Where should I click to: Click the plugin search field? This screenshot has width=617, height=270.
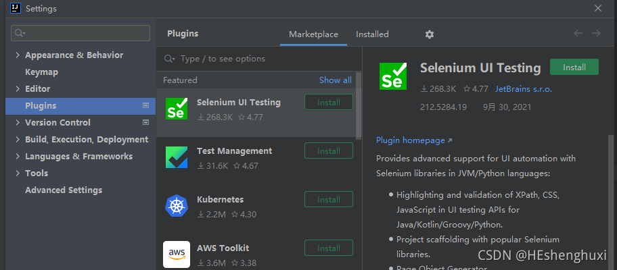point(259,59)
